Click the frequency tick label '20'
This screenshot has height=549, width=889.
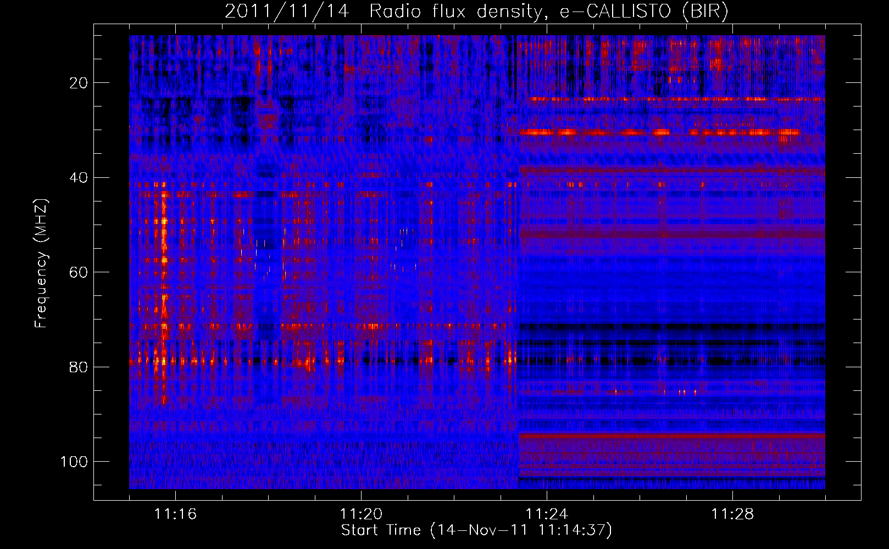coord(79,83)
